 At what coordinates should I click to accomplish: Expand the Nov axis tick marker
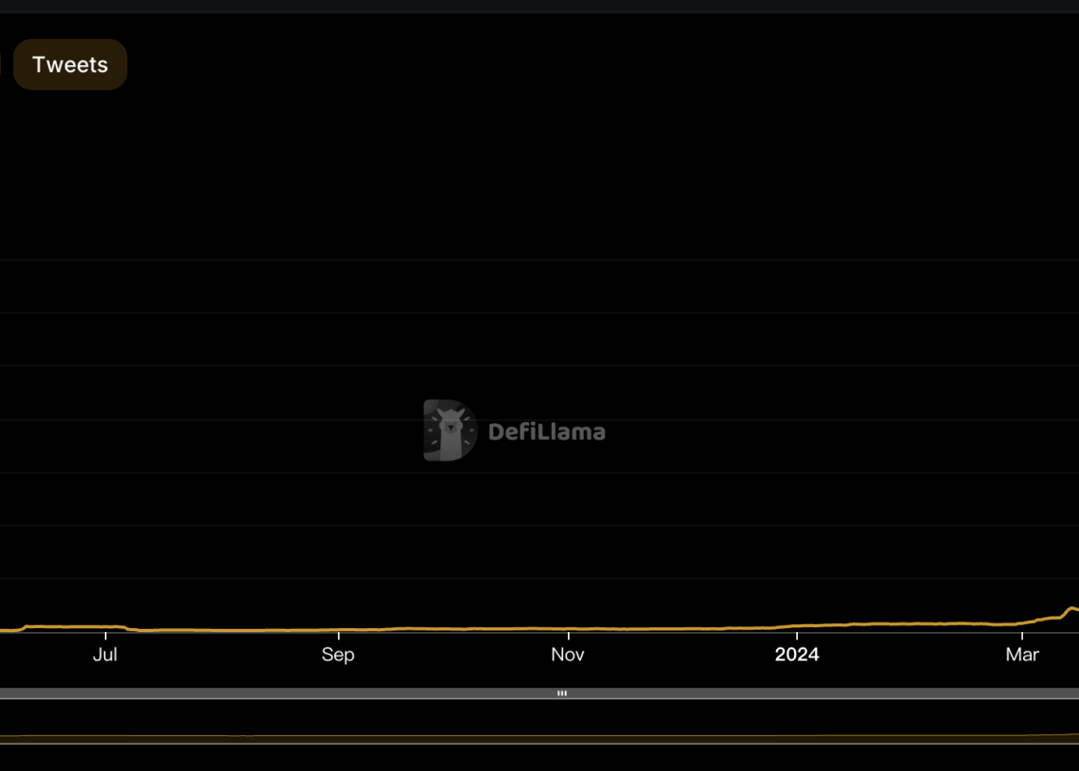click(567, 636)
